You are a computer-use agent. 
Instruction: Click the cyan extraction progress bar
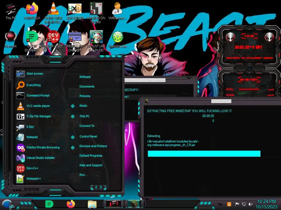(x=204, y=154)
